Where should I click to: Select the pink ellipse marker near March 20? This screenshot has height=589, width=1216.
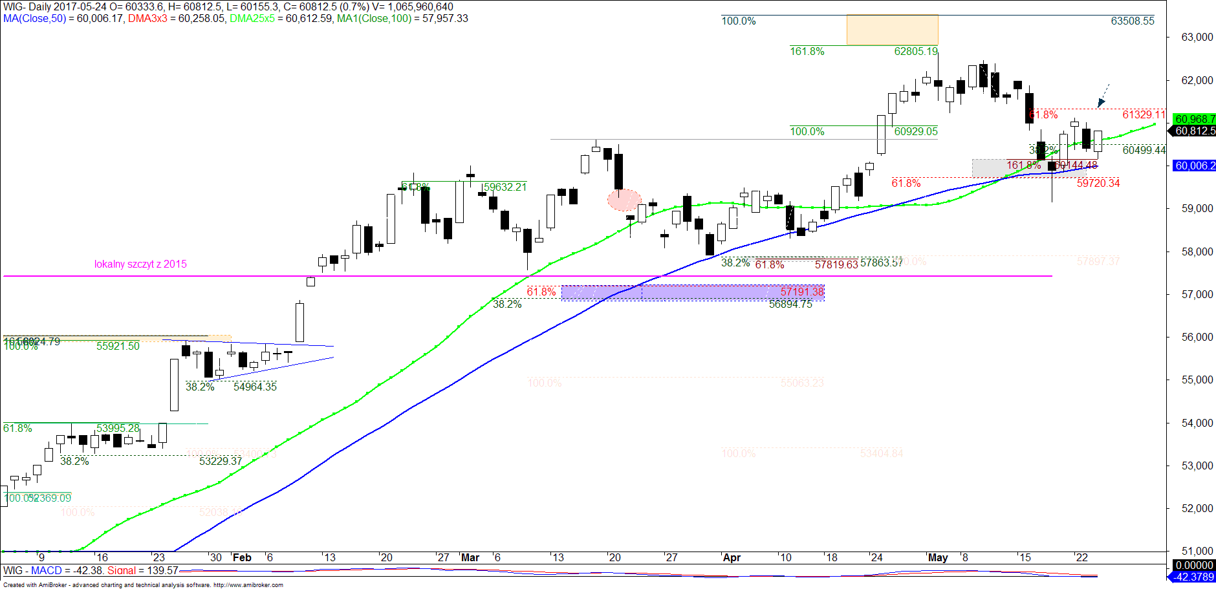point(624,200)
